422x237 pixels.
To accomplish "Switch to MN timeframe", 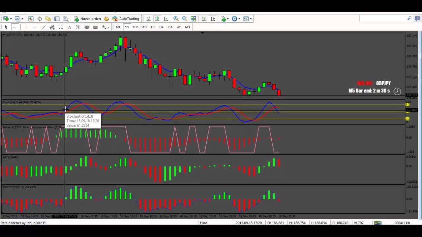I will tap(187, 27).
